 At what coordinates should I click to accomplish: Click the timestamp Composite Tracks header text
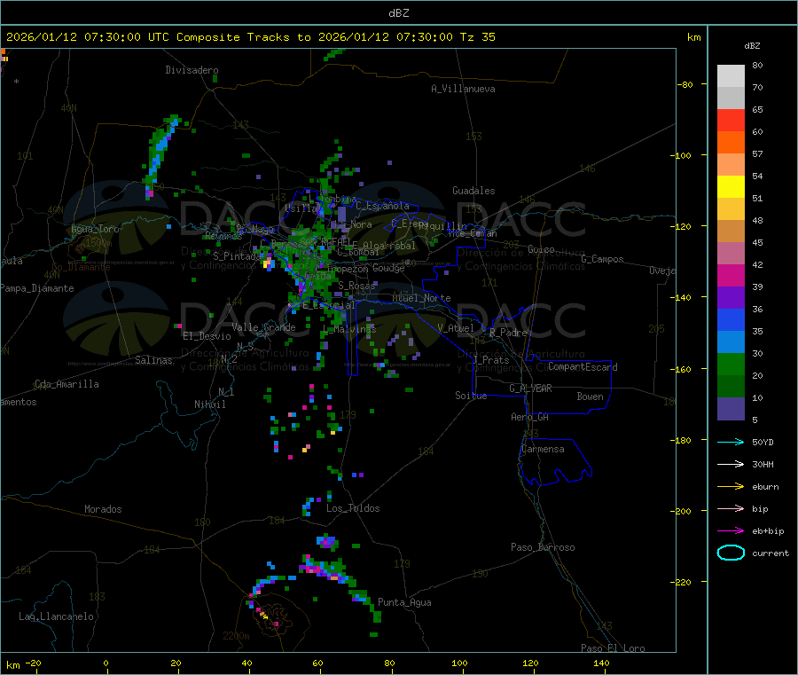(250, 37)
